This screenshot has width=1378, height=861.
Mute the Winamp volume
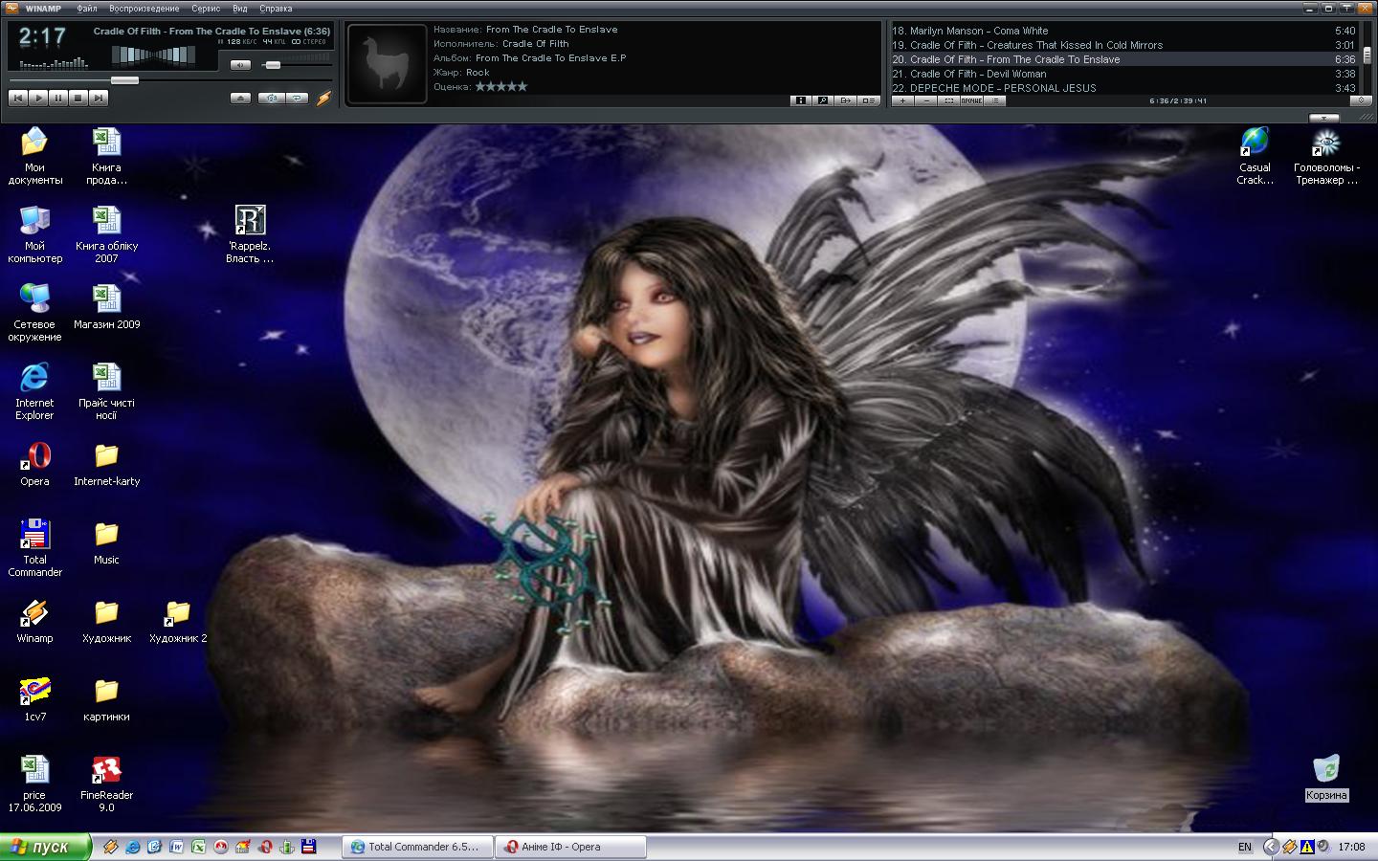[240, 65]
